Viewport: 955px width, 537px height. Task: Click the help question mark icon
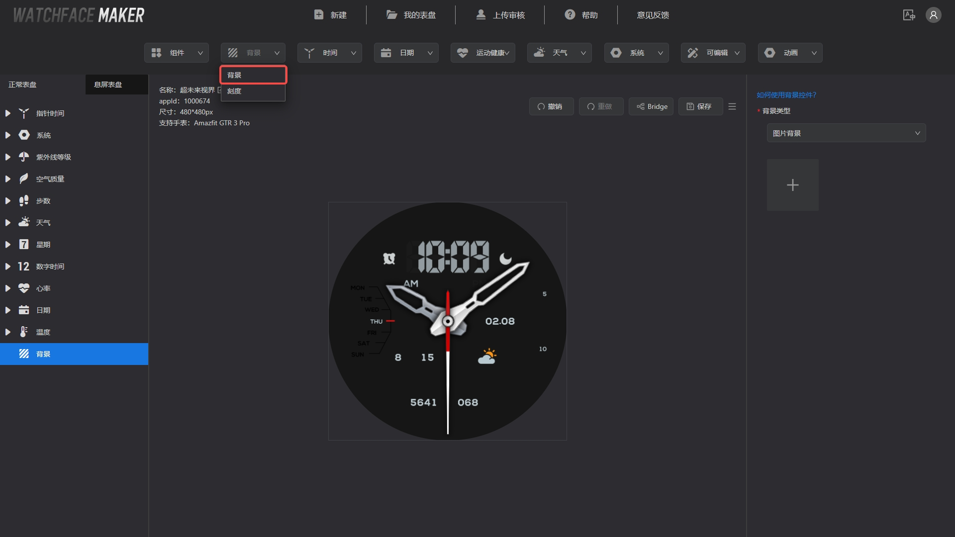(570, 15)
